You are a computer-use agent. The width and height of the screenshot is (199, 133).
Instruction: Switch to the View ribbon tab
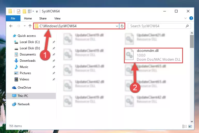57,18
